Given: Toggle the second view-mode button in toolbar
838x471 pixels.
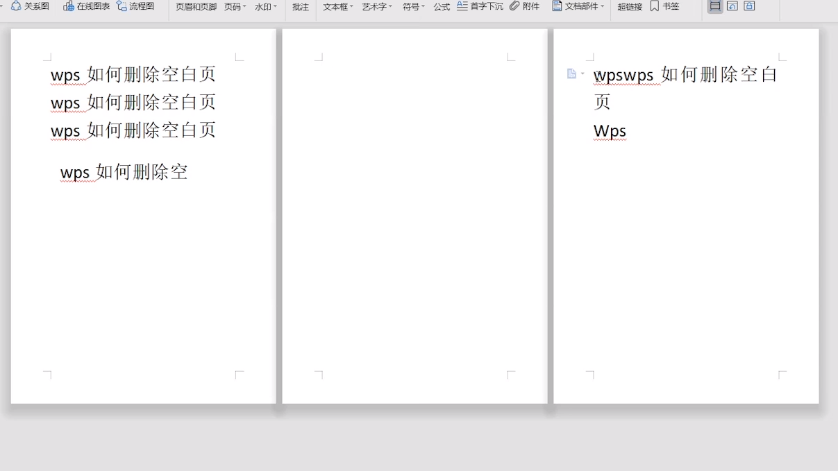Looking at the screenshot, I should coord(732,6).
